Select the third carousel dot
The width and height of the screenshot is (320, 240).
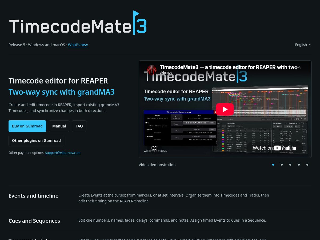[290, 165]
